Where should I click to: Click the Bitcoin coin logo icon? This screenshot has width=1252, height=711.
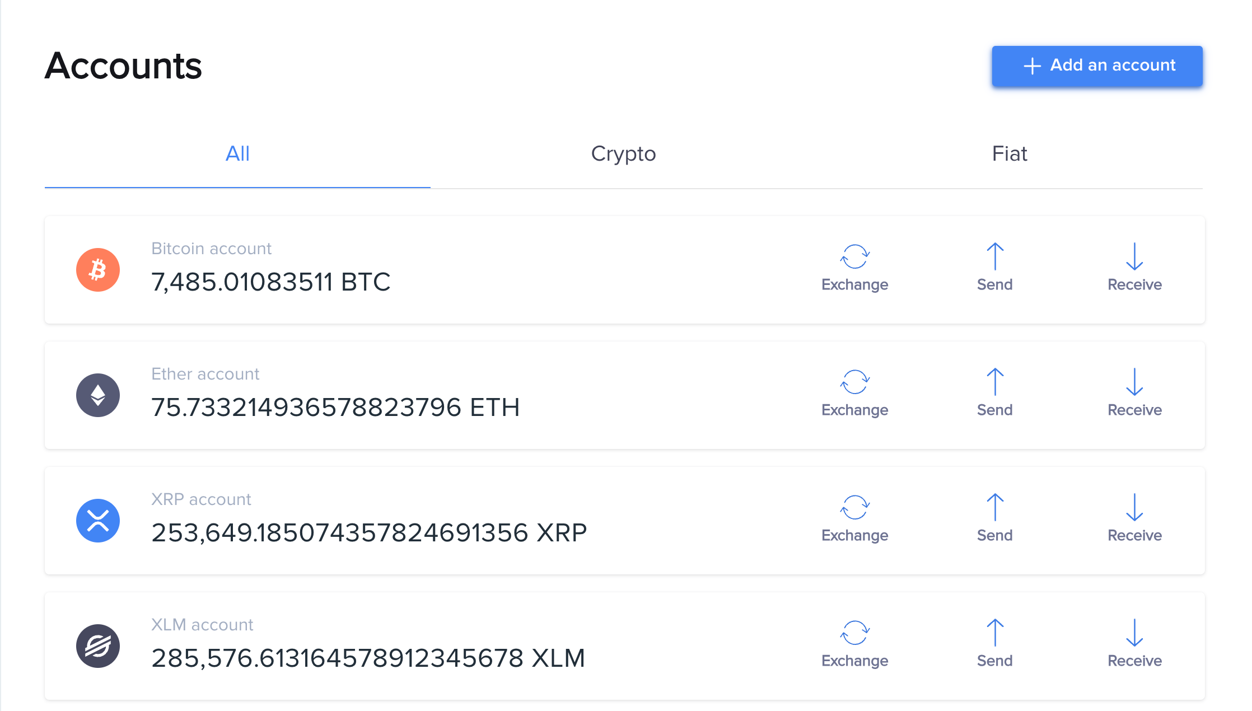(98, 270)
